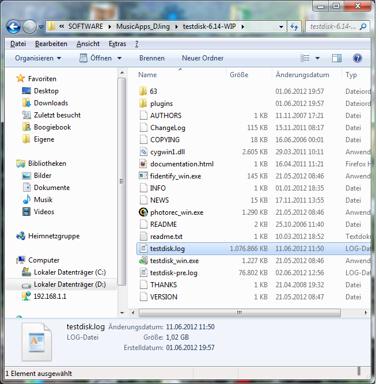Open Lokaler Datenträger (D:)
This screenshot has height=384, width=380.
tap(70, 284)
